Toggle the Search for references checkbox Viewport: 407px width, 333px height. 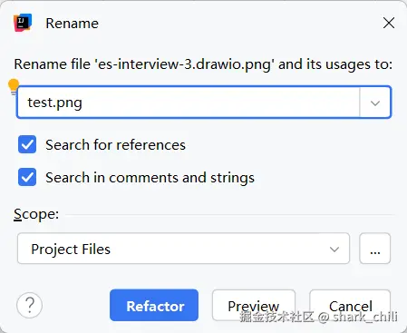point(27,144)
